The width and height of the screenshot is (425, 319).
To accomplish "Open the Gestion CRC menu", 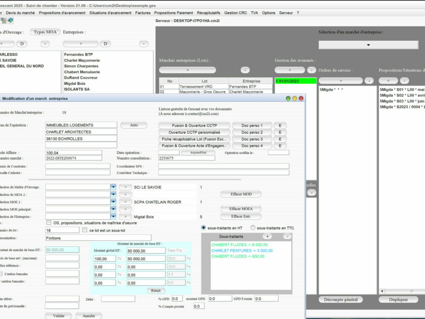I will [x=236, y=13].
